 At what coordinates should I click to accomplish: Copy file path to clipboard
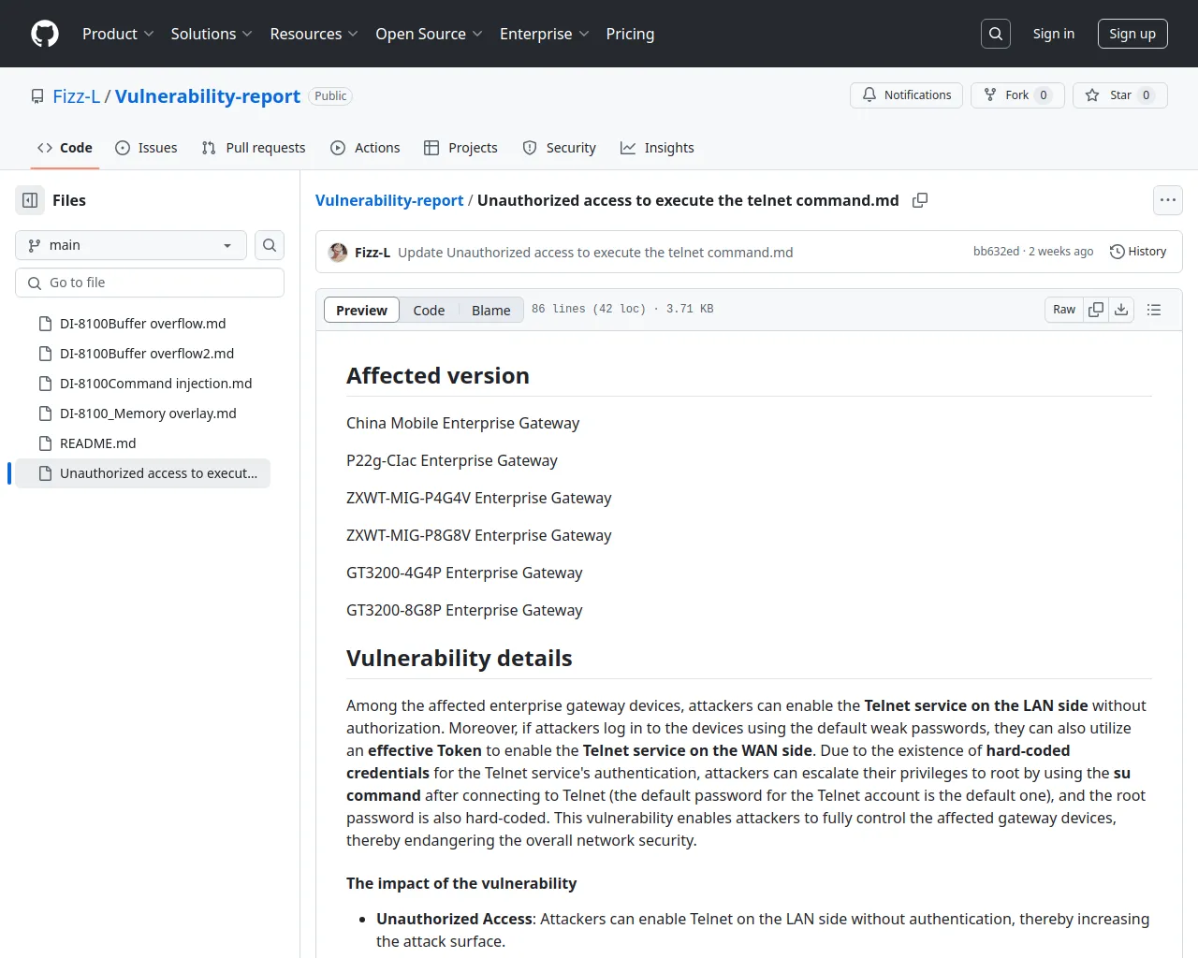(x=920, y=200)
